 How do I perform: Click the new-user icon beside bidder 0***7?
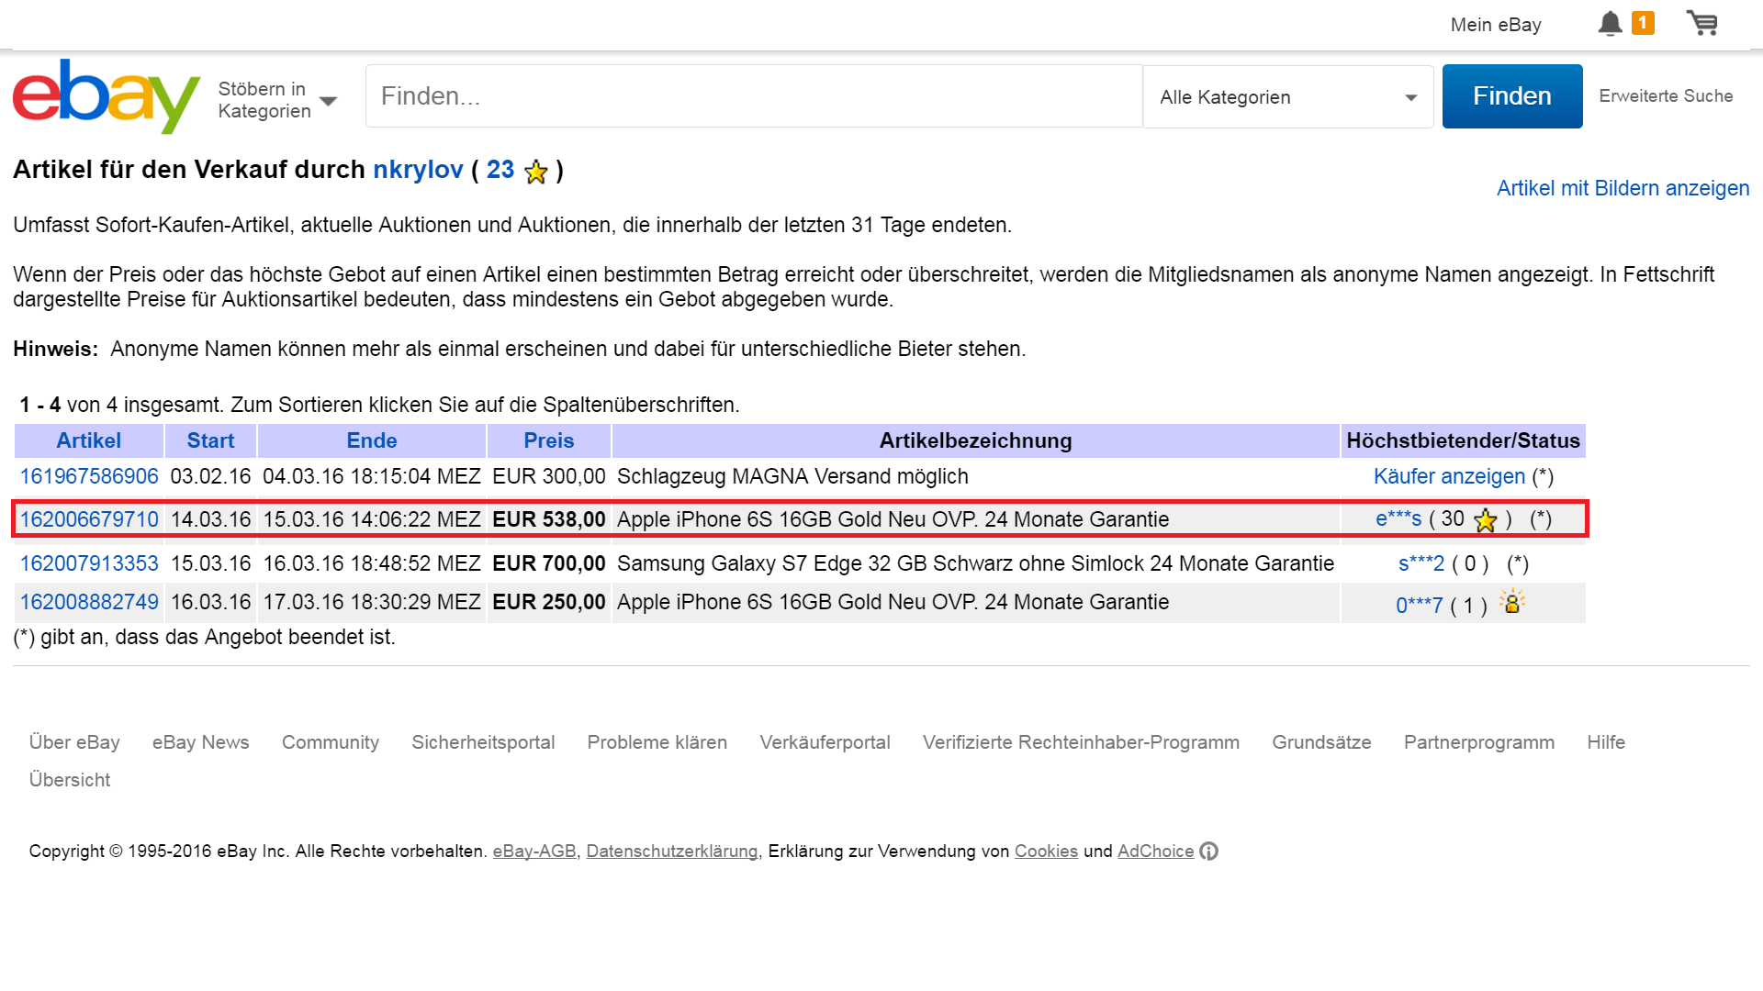pos(1511,602)
